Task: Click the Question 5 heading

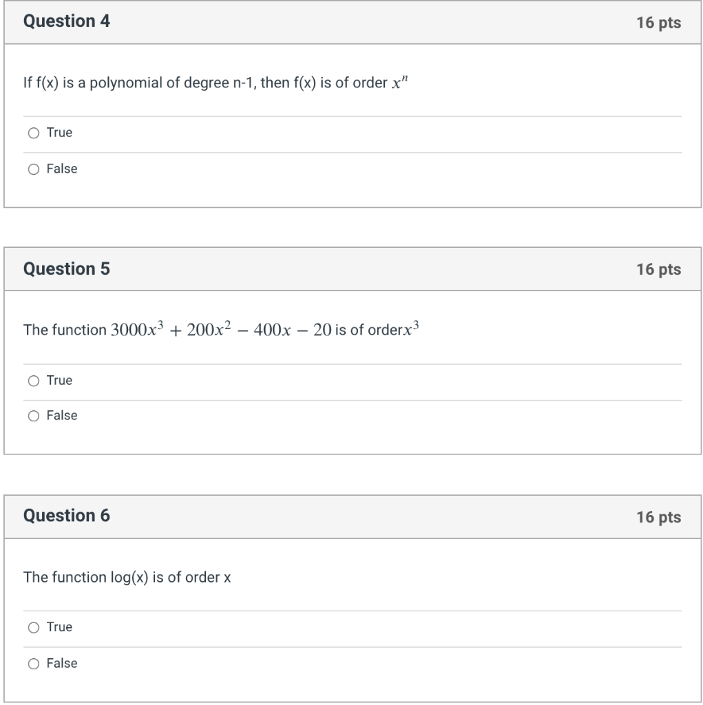Action: click(67, 269)
